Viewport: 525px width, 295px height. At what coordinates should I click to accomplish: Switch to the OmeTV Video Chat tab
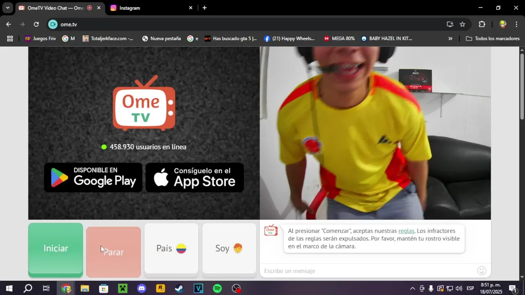tap(55, 8)
